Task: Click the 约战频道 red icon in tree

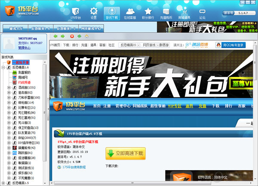Action: pos(15,82)
